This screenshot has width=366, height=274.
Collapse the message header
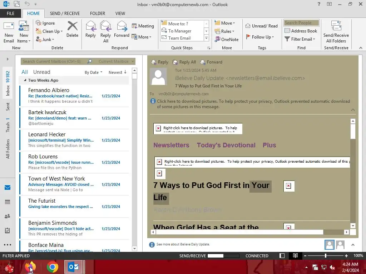coord(353,110)
